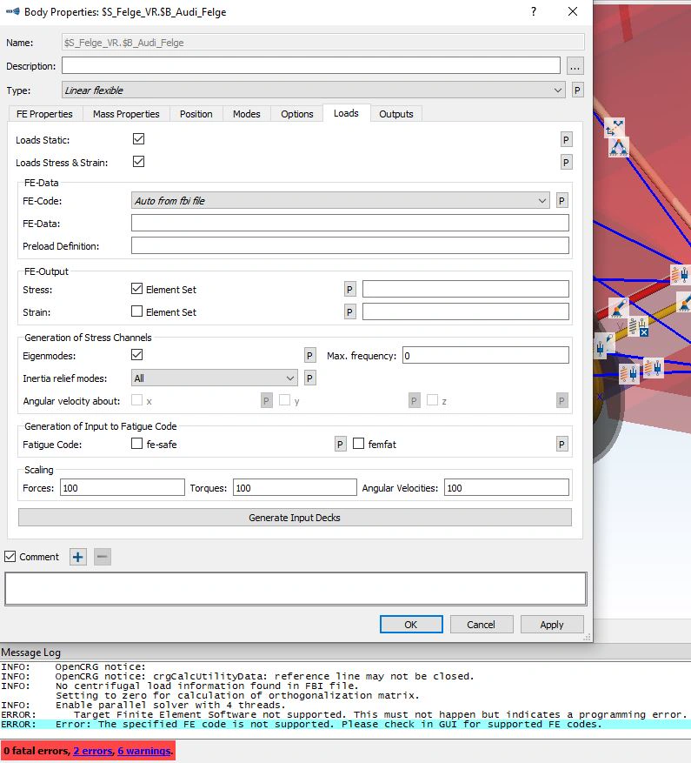
Task: Open the 6 warnings link
Action: (144, 751)
